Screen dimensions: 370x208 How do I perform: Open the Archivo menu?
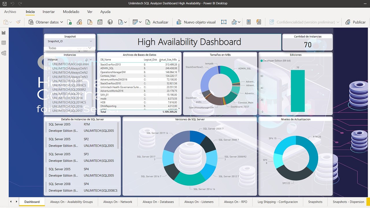click(10, 12)
